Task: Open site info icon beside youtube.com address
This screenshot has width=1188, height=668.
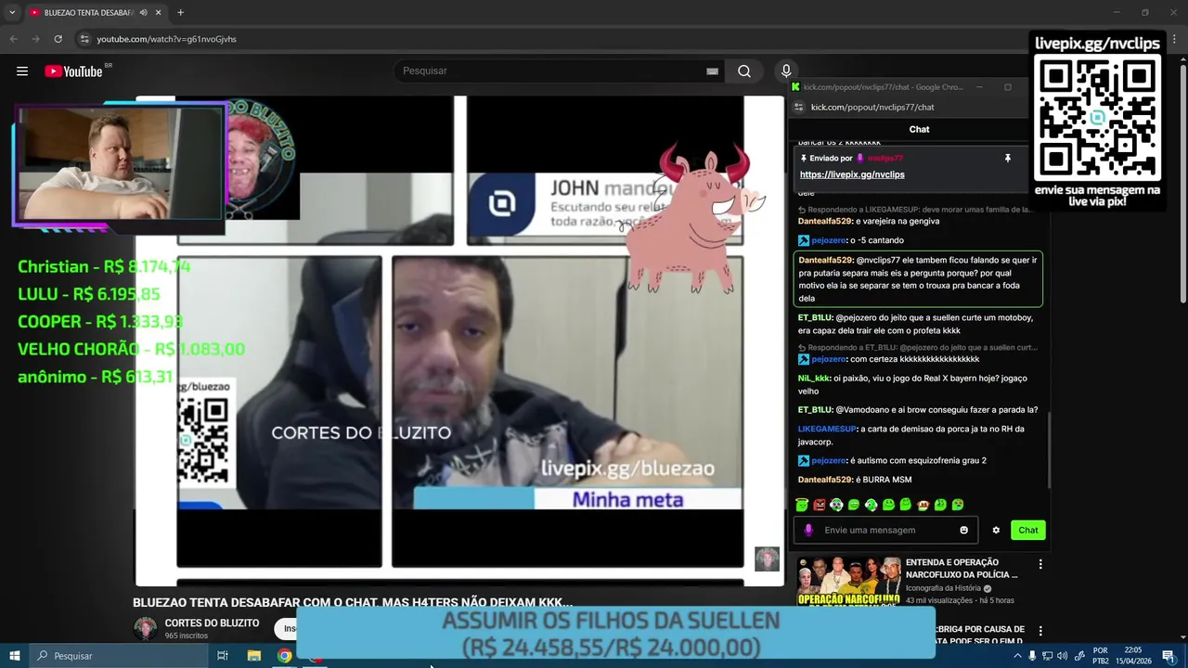Action: [x=84, y=39]
